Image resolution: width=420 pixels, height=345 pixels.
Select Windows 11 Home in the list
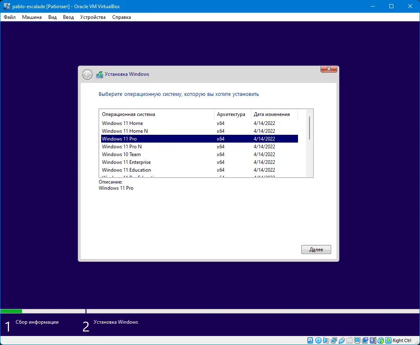pos(199,123)
